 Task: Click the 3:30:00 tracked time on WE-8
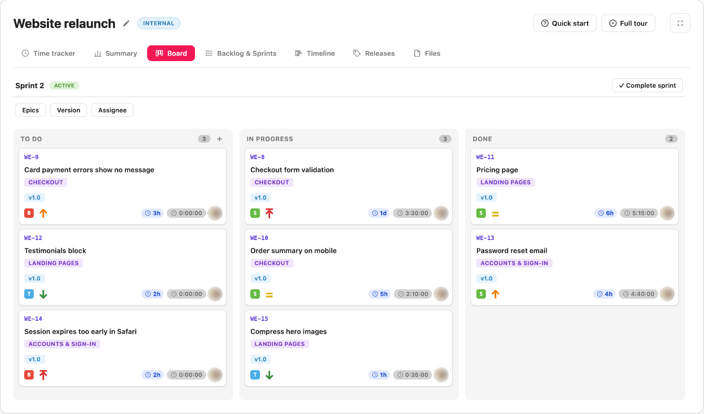pos(413,213)
